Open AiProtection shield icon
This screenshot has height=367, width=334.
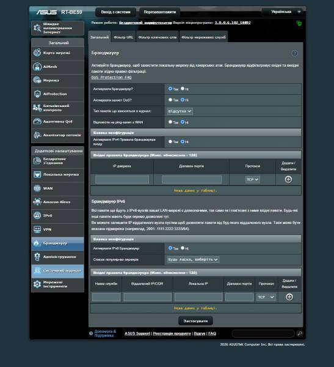click(x=37, y=94)
